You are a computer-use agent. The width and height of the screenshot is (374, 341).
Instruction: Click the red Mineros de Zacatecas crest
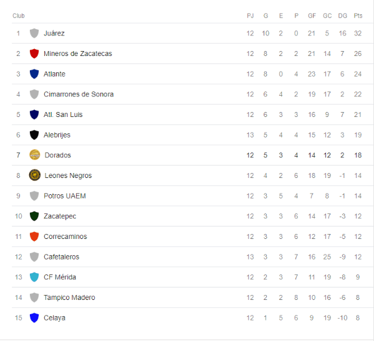pyautogui.click(x=34, y=54)
